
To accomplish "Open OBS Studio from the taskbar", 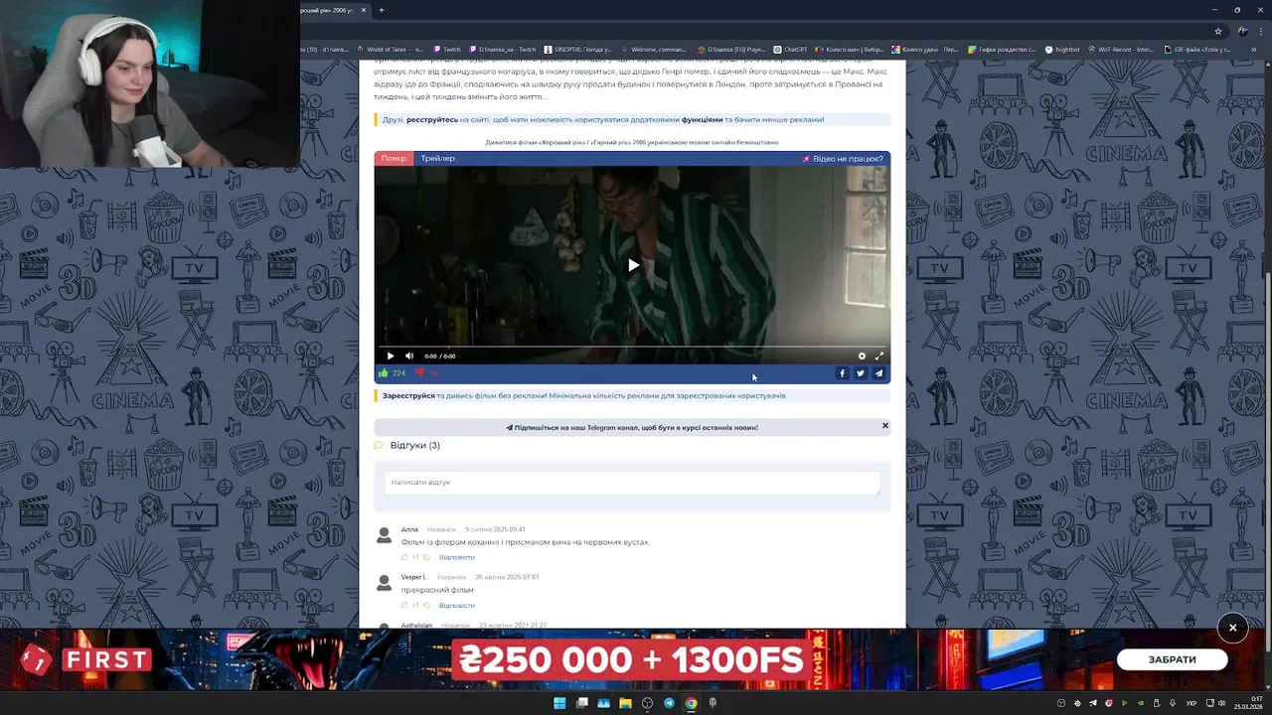I will coord(647,703).
